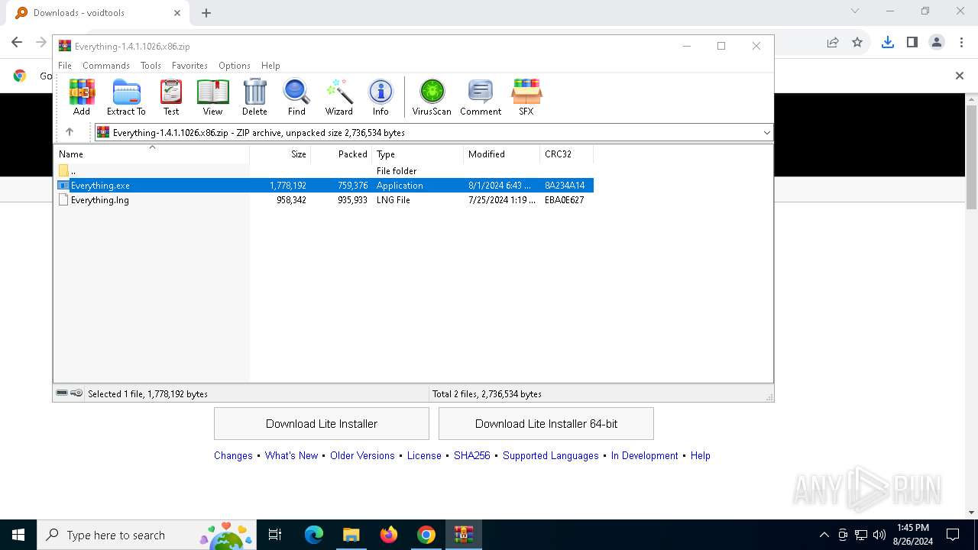The image size is (978, 550).
Task: Click the Chrome downloads icon
Action: click(887, 43)
